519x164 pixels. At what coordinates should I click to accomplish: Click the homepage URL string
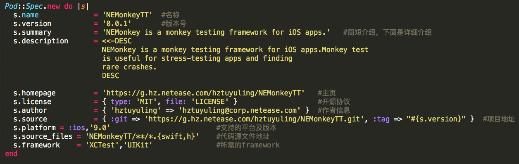pos(203,93)
